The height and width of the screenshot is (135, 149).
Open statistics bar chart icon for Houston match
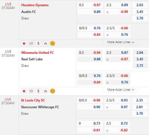(x=46, y=43)
